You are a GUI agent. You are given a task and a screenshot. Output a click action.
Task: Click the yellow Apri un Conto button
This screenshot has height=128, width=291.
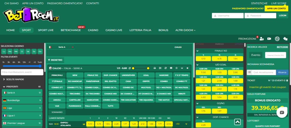point(276,9)
